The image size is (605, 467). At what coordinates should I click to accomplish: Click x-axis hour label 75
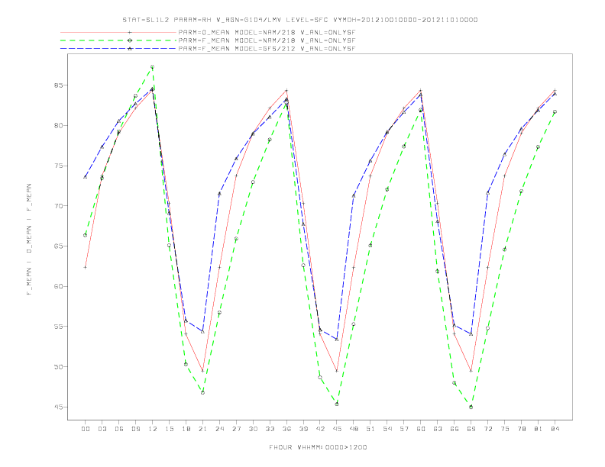[505, 429]
